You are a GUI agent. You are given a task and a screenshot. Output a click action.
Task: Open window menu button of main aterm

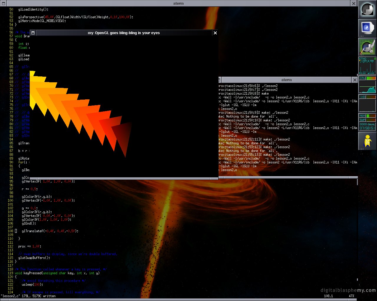[4, 4]
